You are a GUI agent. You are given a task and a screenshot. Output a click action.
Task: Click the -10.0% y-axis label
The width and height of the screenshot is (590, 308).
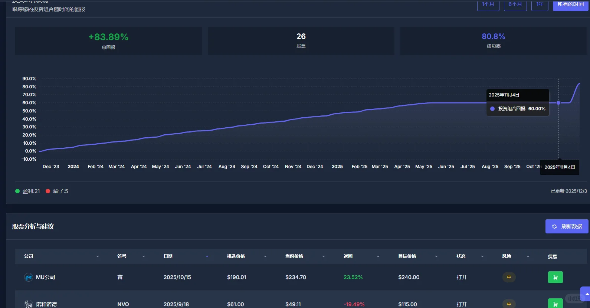pos(29,159)
